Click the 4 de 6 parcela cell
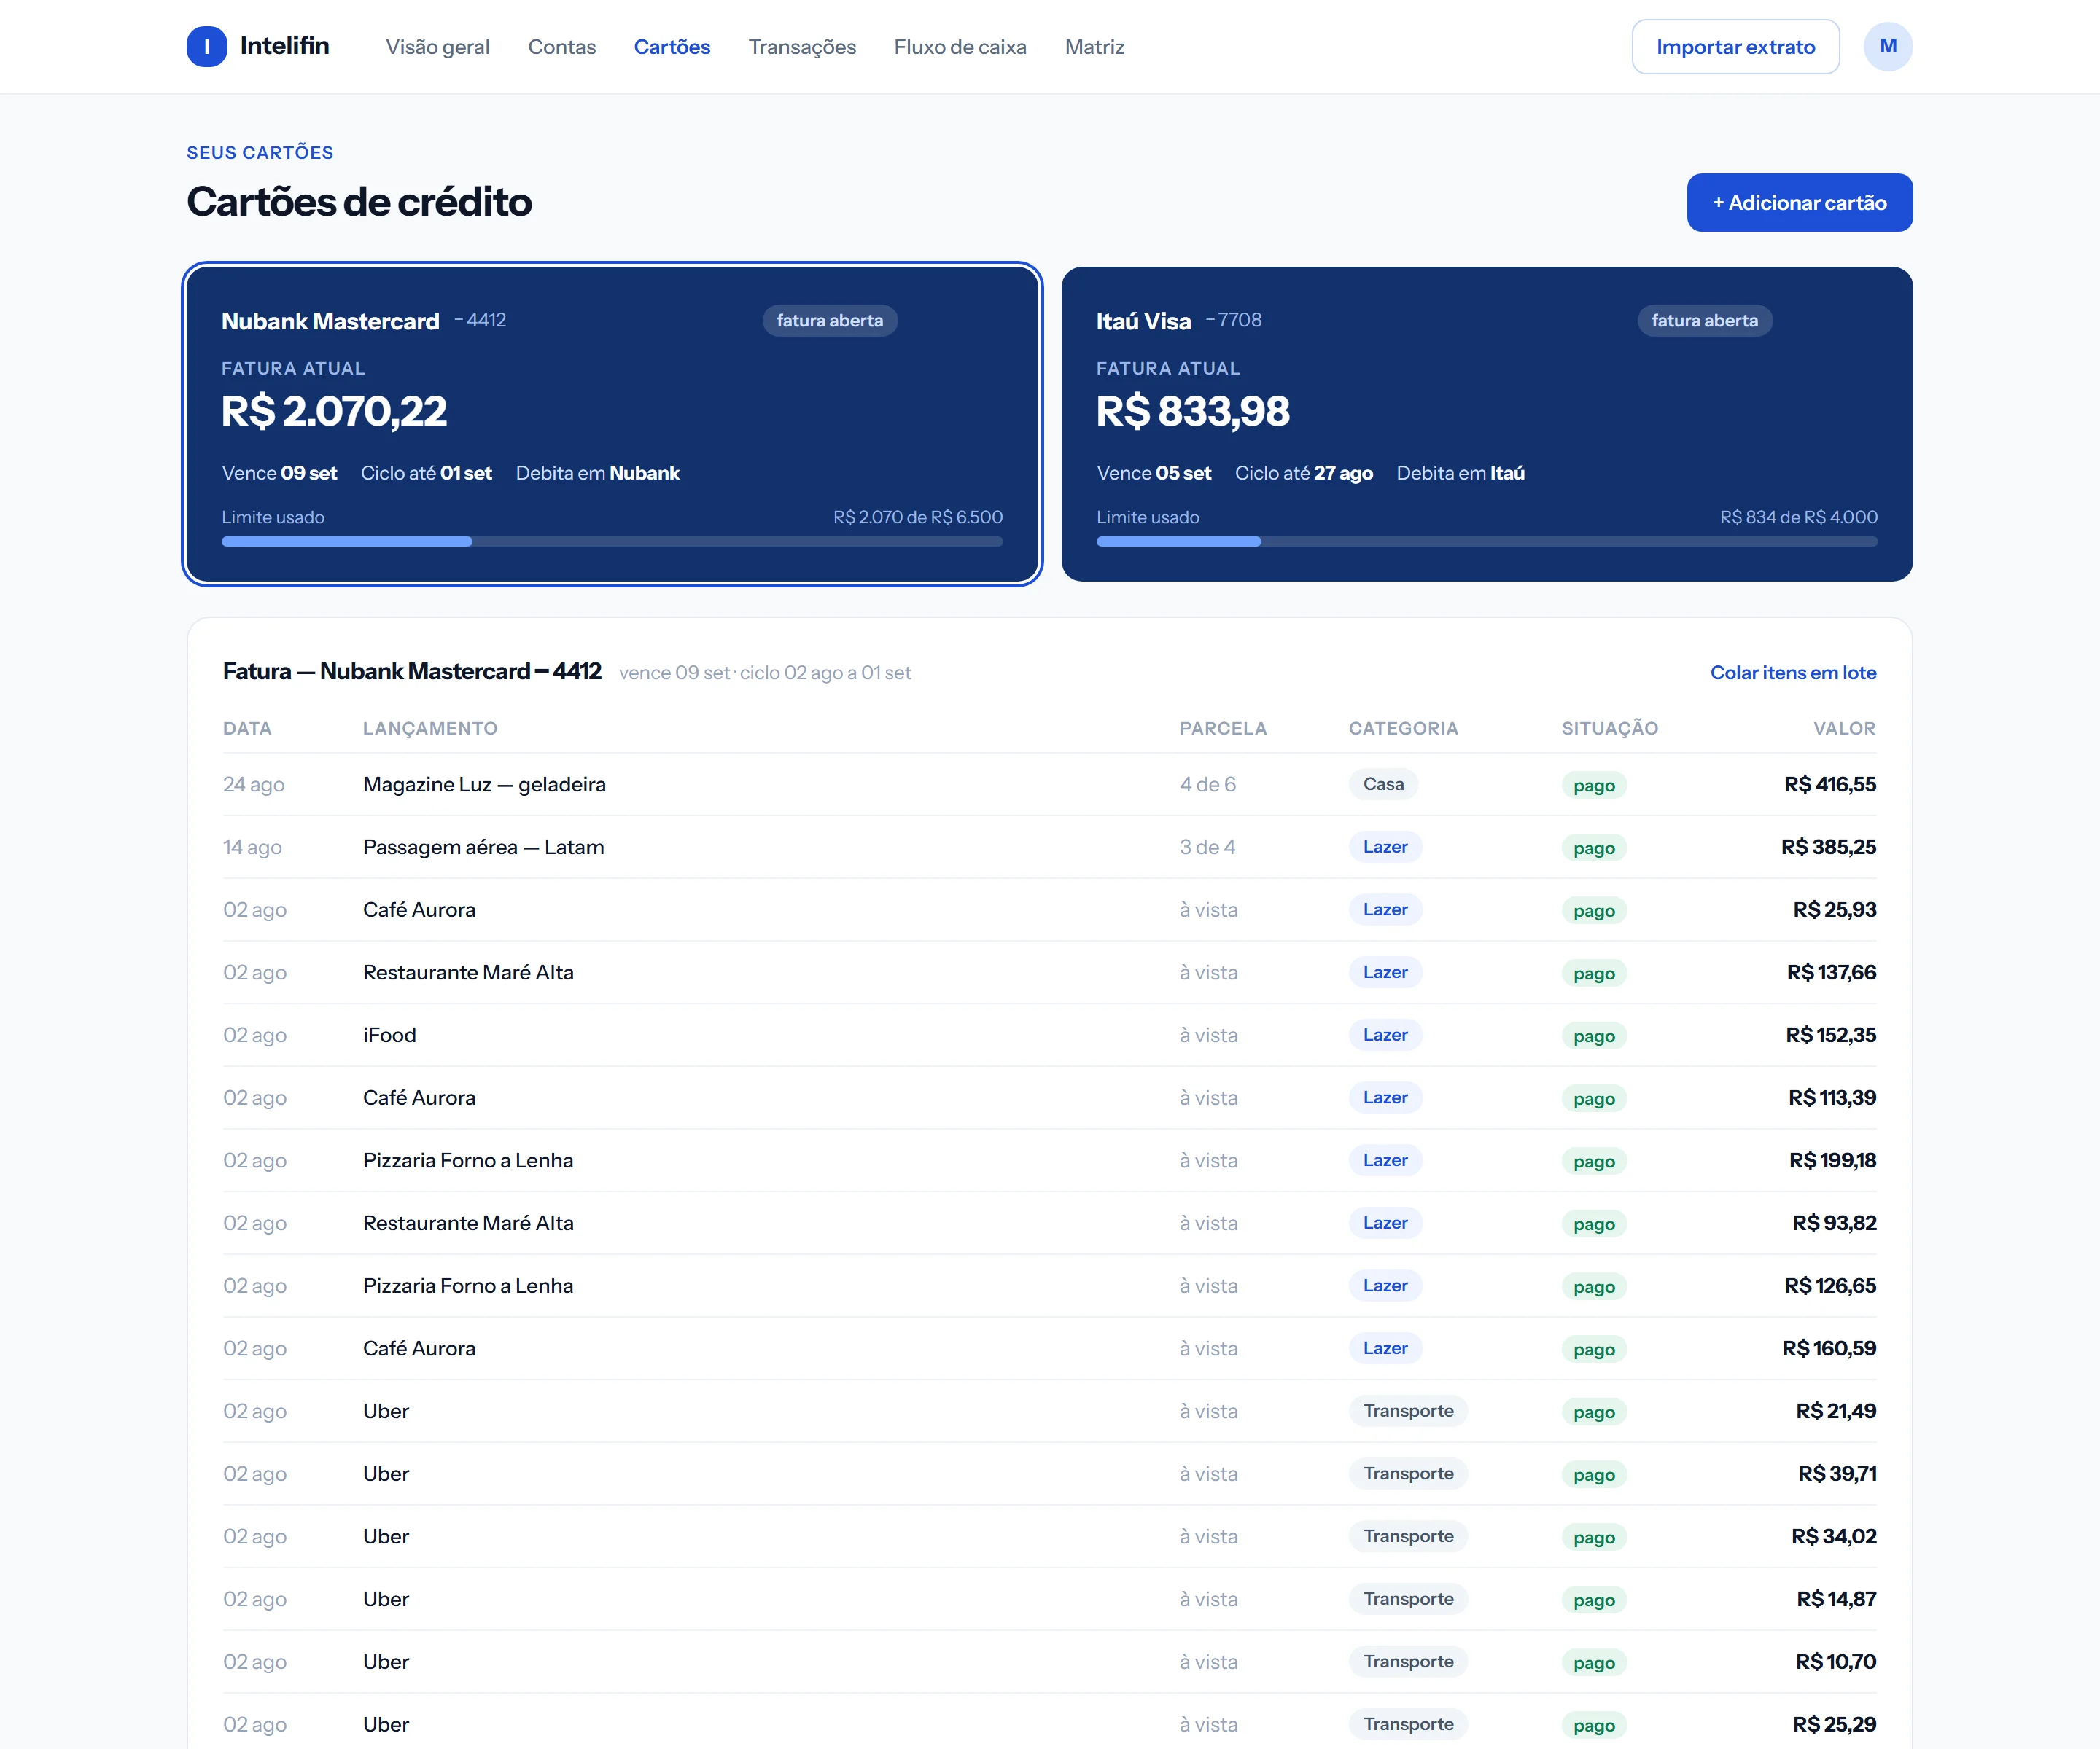The height and width of the screenshot is (1749, 2100). click(1207, 785)
